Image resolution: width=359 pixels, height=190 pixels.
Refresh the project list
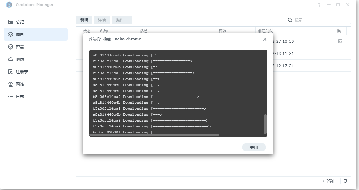pos(345,181)
